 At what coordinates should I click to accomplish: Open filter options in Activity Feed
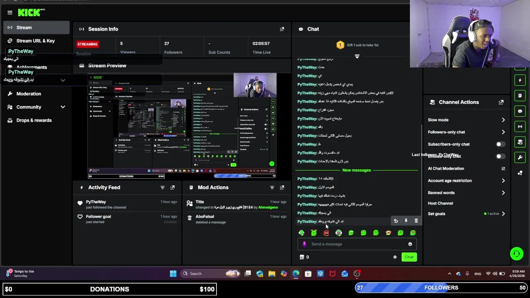click(162, 187)
